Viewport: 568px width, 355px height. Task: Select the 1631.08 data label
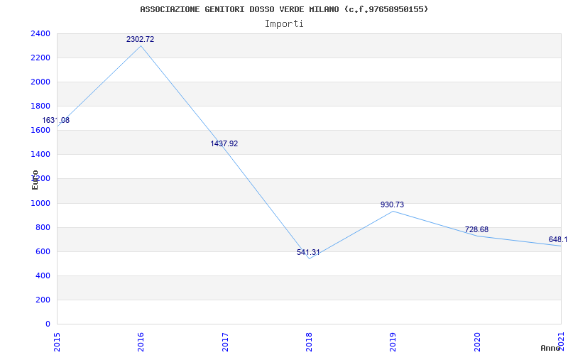point(56,120)
